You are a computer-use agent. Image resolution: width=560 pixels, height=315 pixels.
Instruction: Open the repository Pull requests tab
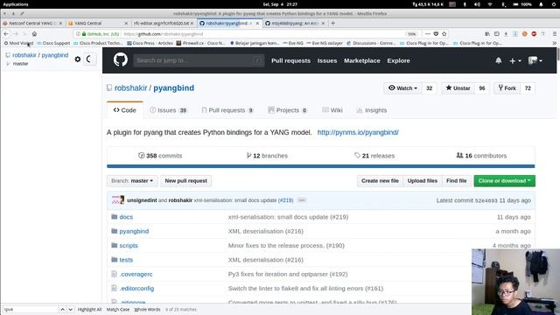(227, 110)
